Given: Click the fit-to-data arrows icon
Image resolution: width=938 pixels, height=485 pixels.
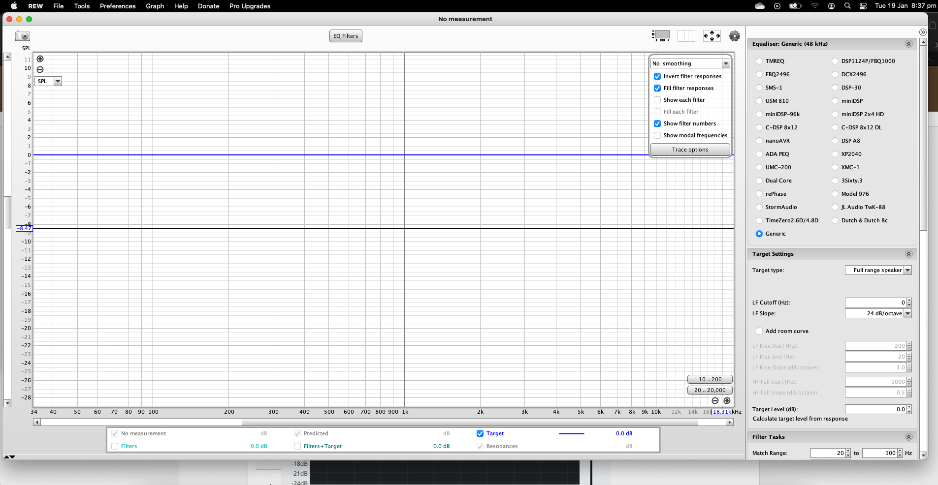Looking at the screenshot, I should click(712, 35).
